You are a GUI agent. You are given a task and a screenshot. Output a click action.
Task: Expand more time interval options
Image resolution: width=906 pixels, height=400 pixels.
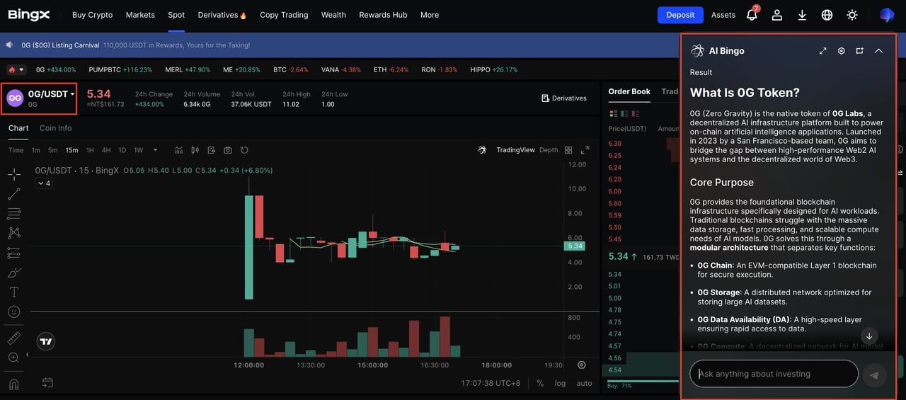pos(155,150)
